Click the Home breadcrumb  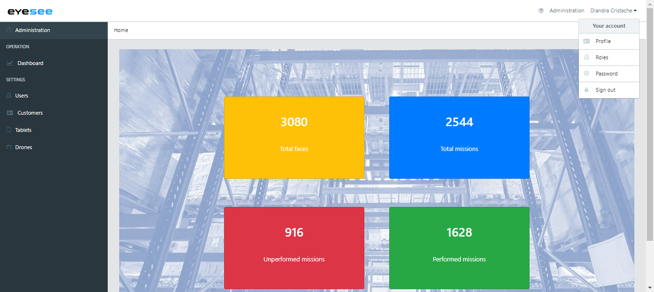click(x=121, y=30)
